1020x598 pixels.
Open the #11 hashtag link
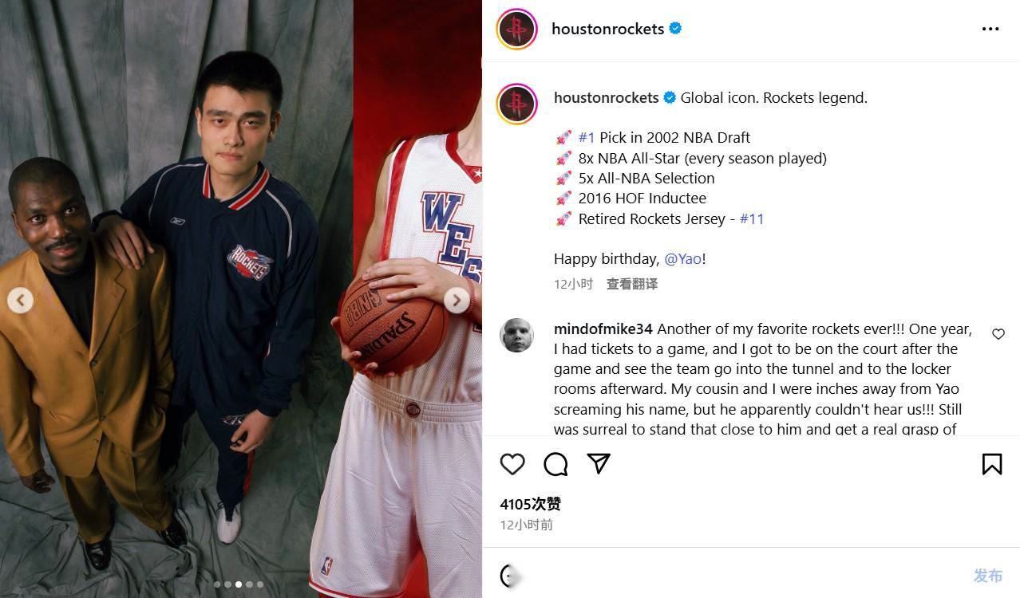click(x=752, y=218)
